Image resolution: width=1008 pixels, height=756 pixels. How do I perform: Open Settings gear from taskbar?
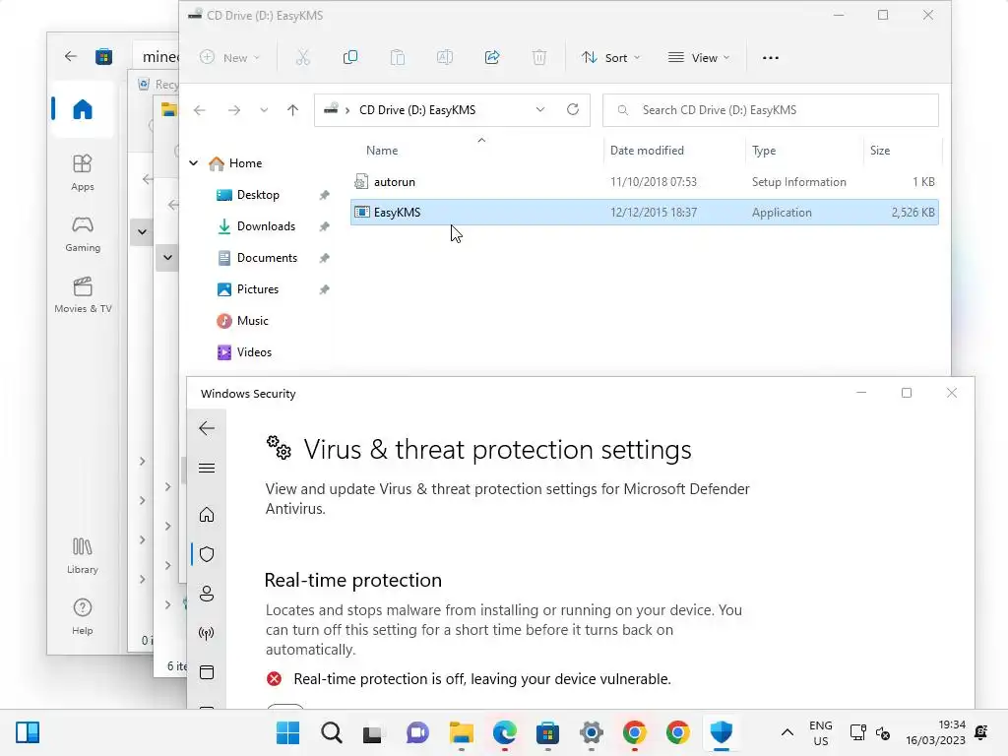click(x=592, y=732)
